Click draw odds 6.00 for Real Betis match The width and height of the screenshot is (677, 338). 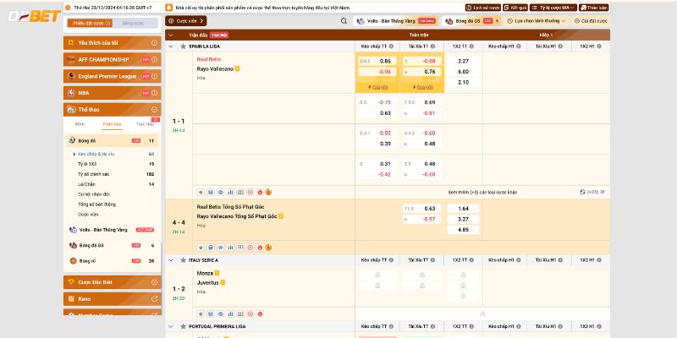coord(463,72)
